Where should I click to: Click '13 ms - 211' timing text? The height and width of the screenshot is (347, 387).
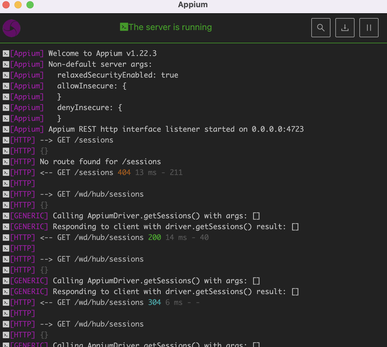click(x=159, y=173)
